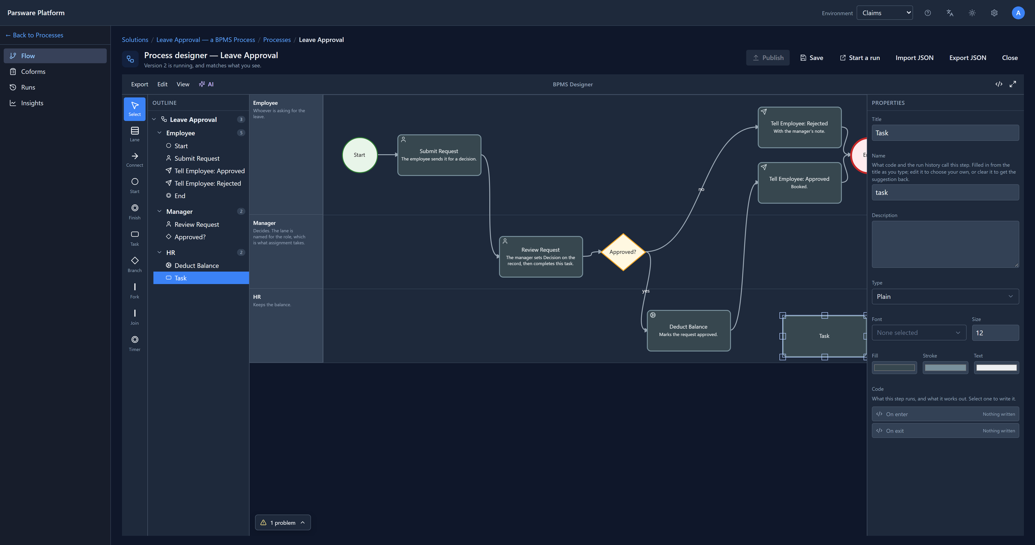Pick the Join tool
The width and height of the screenshot is (1035, 545).
(135, 317)
